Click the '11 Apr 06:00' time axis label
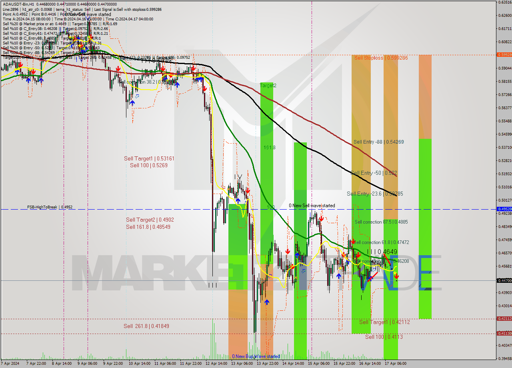512x368 pixels. [x=165, y=364]
